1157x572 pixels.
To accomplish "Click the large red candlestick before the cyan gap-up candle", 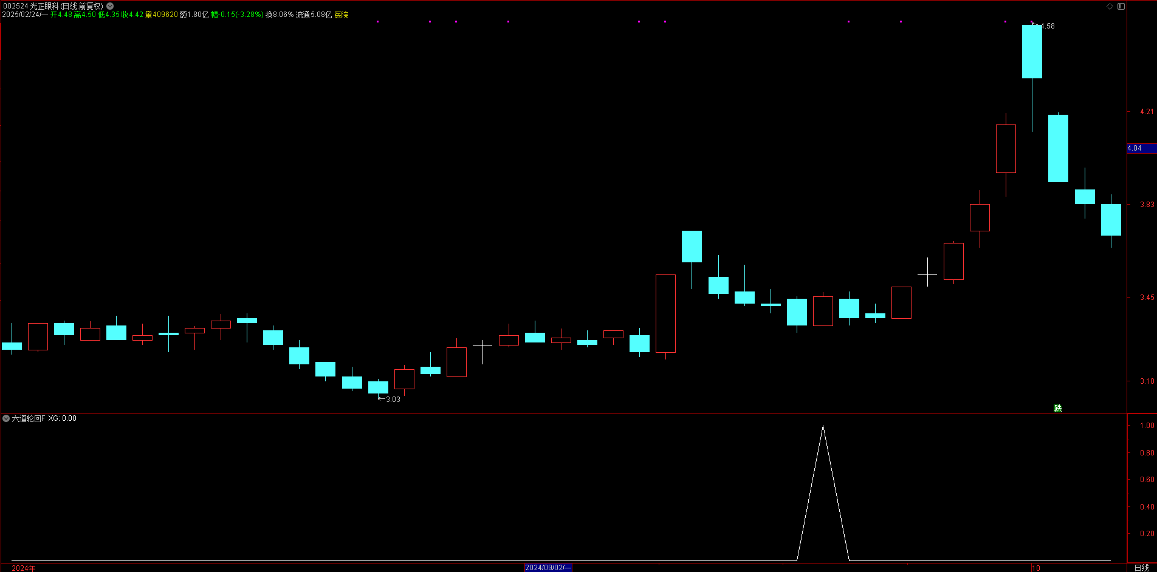I will 665,313.
